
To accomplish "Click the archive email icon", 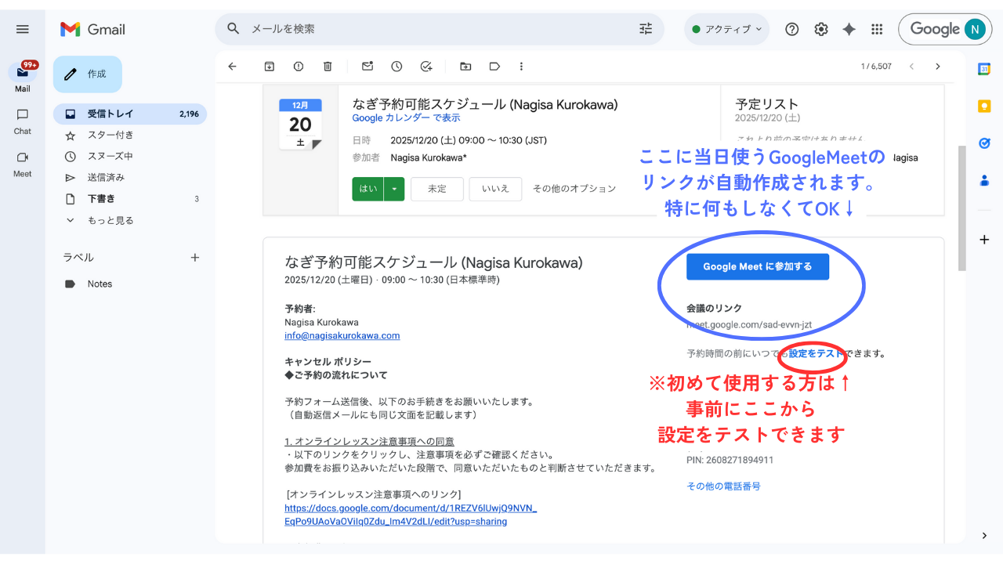I will point(269,67).
